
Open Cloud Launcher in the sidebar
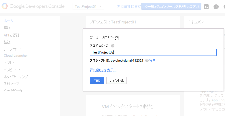coord(16,56)
